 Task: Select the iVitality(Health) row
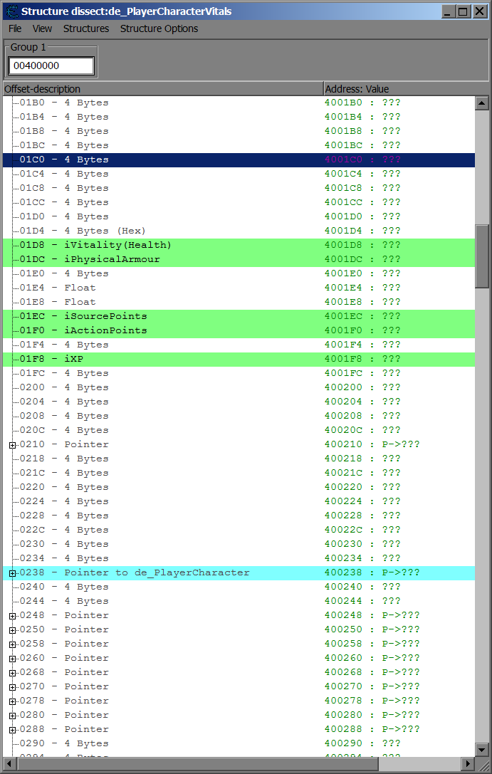[x=117, y=245]
